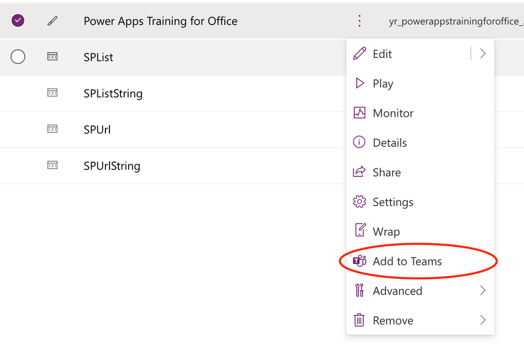Click the Play icon in the context menu
Screen dimensions: 524x347
coord(359,83)
